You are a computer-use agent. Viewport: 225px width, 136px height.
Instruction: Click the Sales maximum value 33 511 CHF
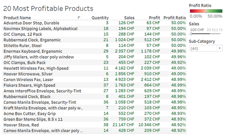[x=214, y=30]
